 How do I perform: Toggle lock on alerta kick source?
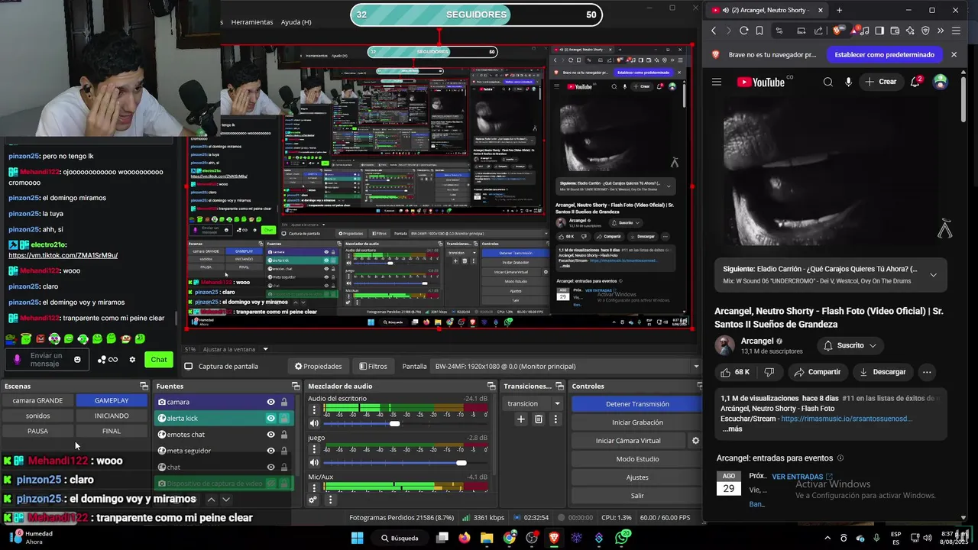[x=284, y=418]
